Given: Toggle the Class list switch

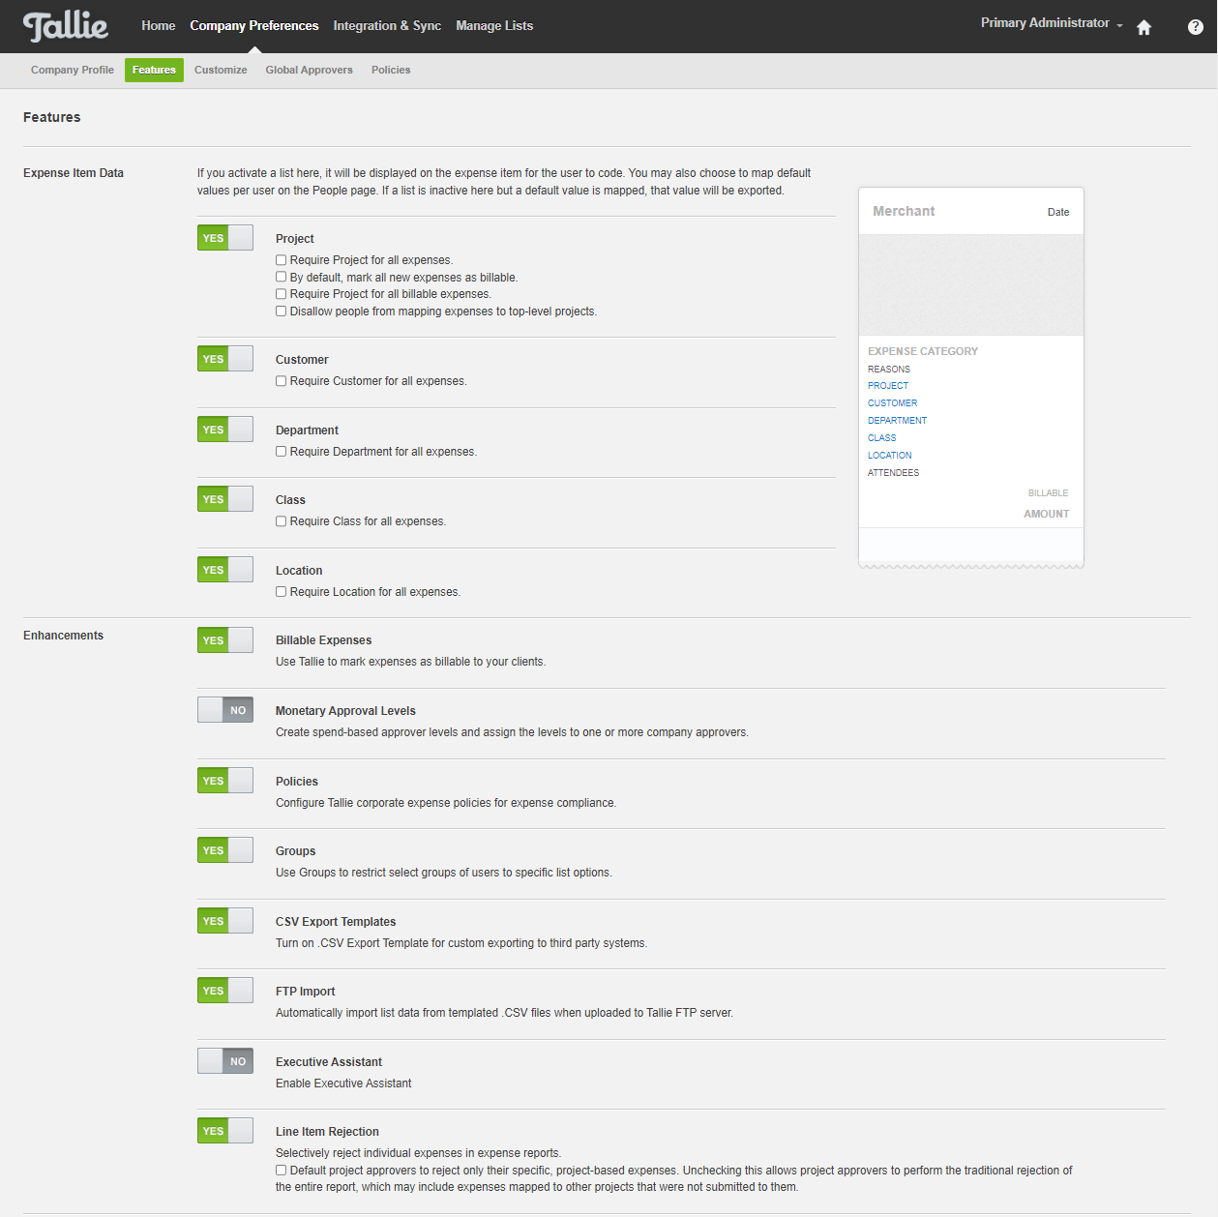Looking at the screenshot, I should (225, 499).
